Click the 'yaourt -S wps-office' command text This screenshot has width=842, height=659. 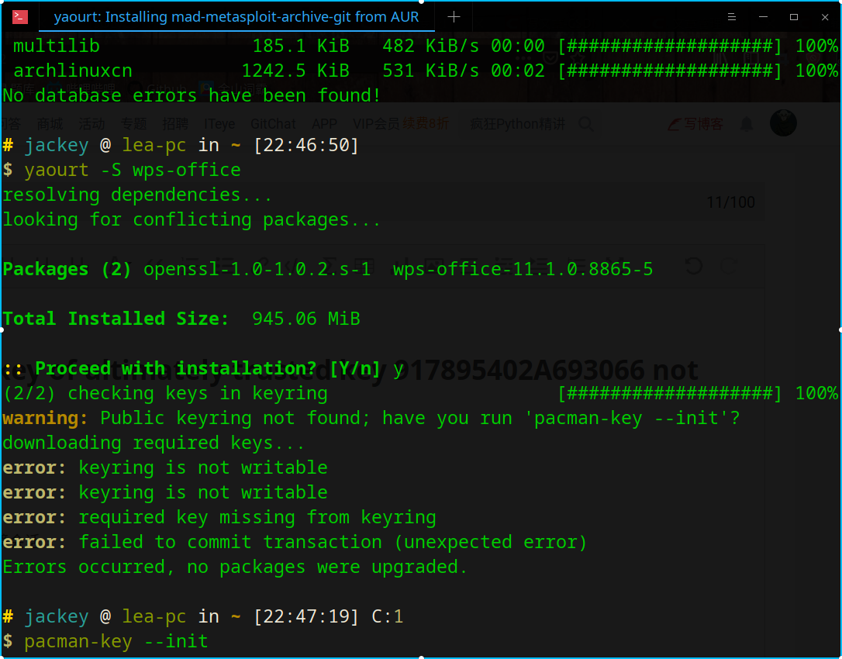pyautogui.click(x=132, y=171)
